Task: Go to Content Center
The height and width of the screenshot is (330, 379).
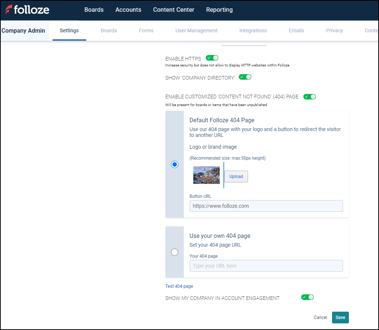Action: (x=174, y=10)
